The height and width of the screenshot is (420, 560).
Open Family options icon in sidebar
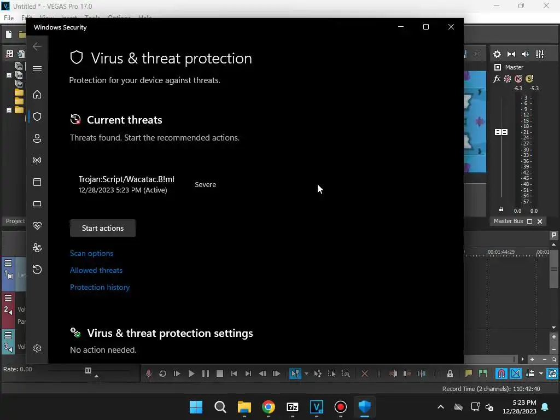pos(37,248)
